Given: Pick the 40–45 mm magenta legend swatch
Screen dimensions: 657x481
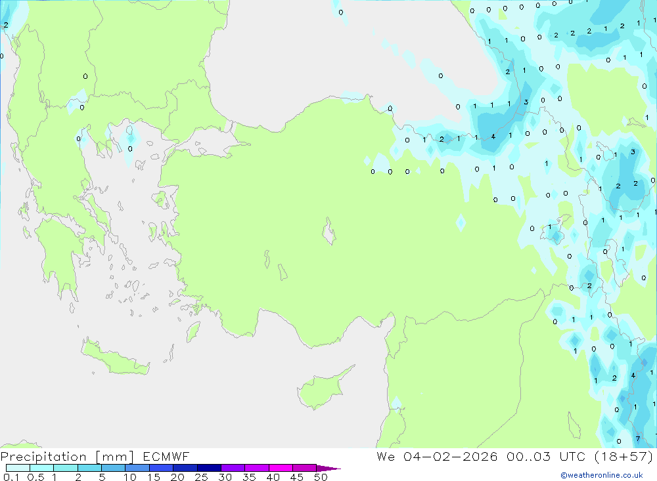Looking at the screenshot, I should (x=281, y=468).
